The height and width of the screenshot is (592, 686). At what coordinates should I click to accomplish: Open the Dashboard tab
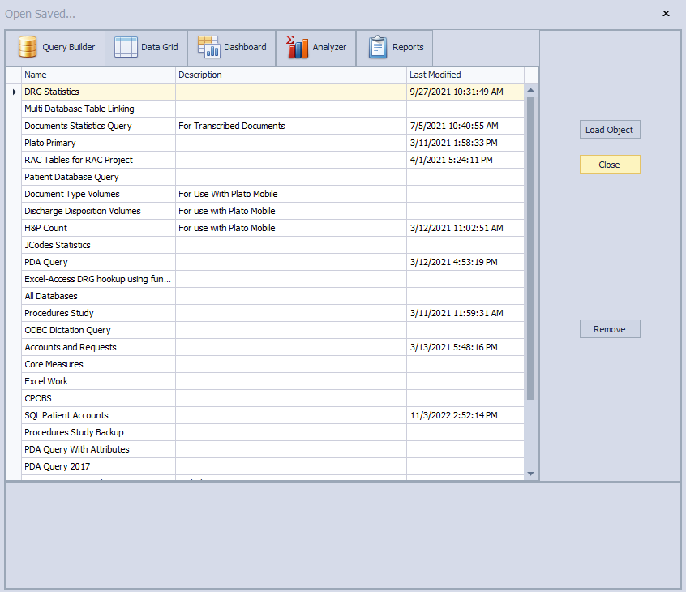click(x=231, y=48)
